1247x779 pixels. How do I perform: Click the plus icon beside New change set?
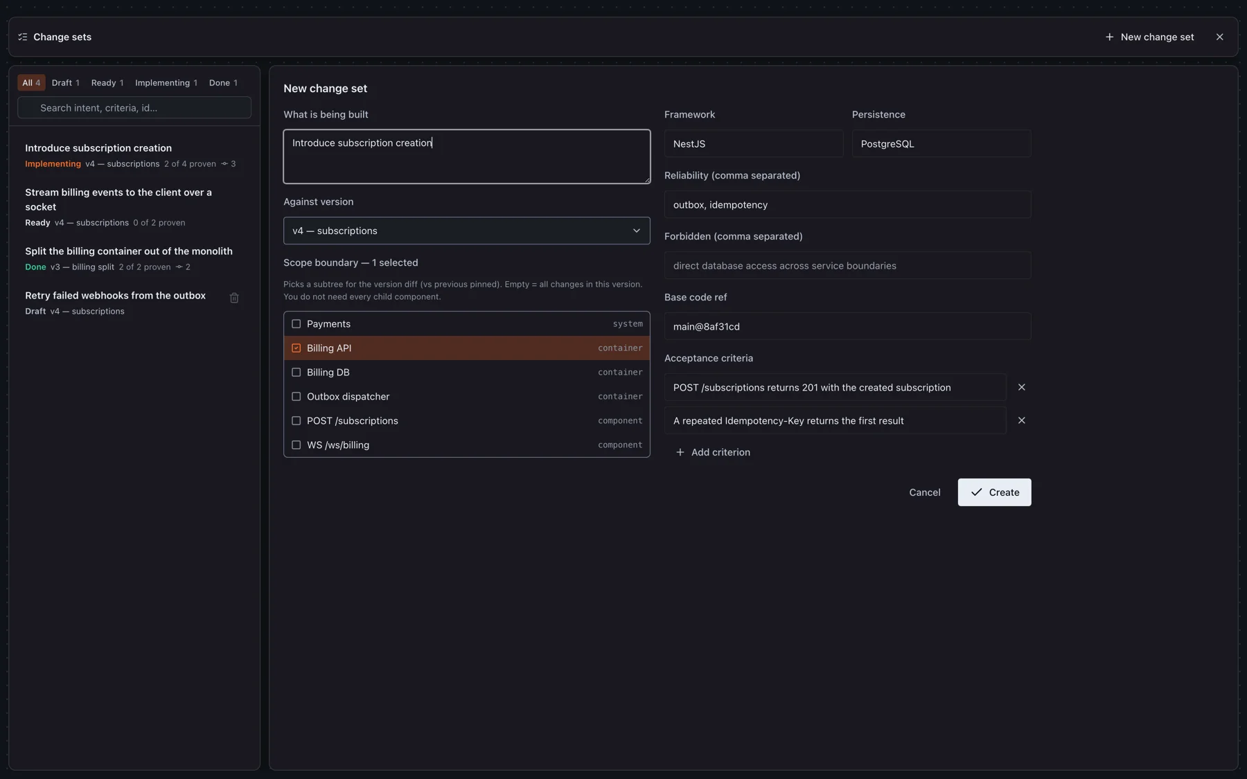(1109, 37)
